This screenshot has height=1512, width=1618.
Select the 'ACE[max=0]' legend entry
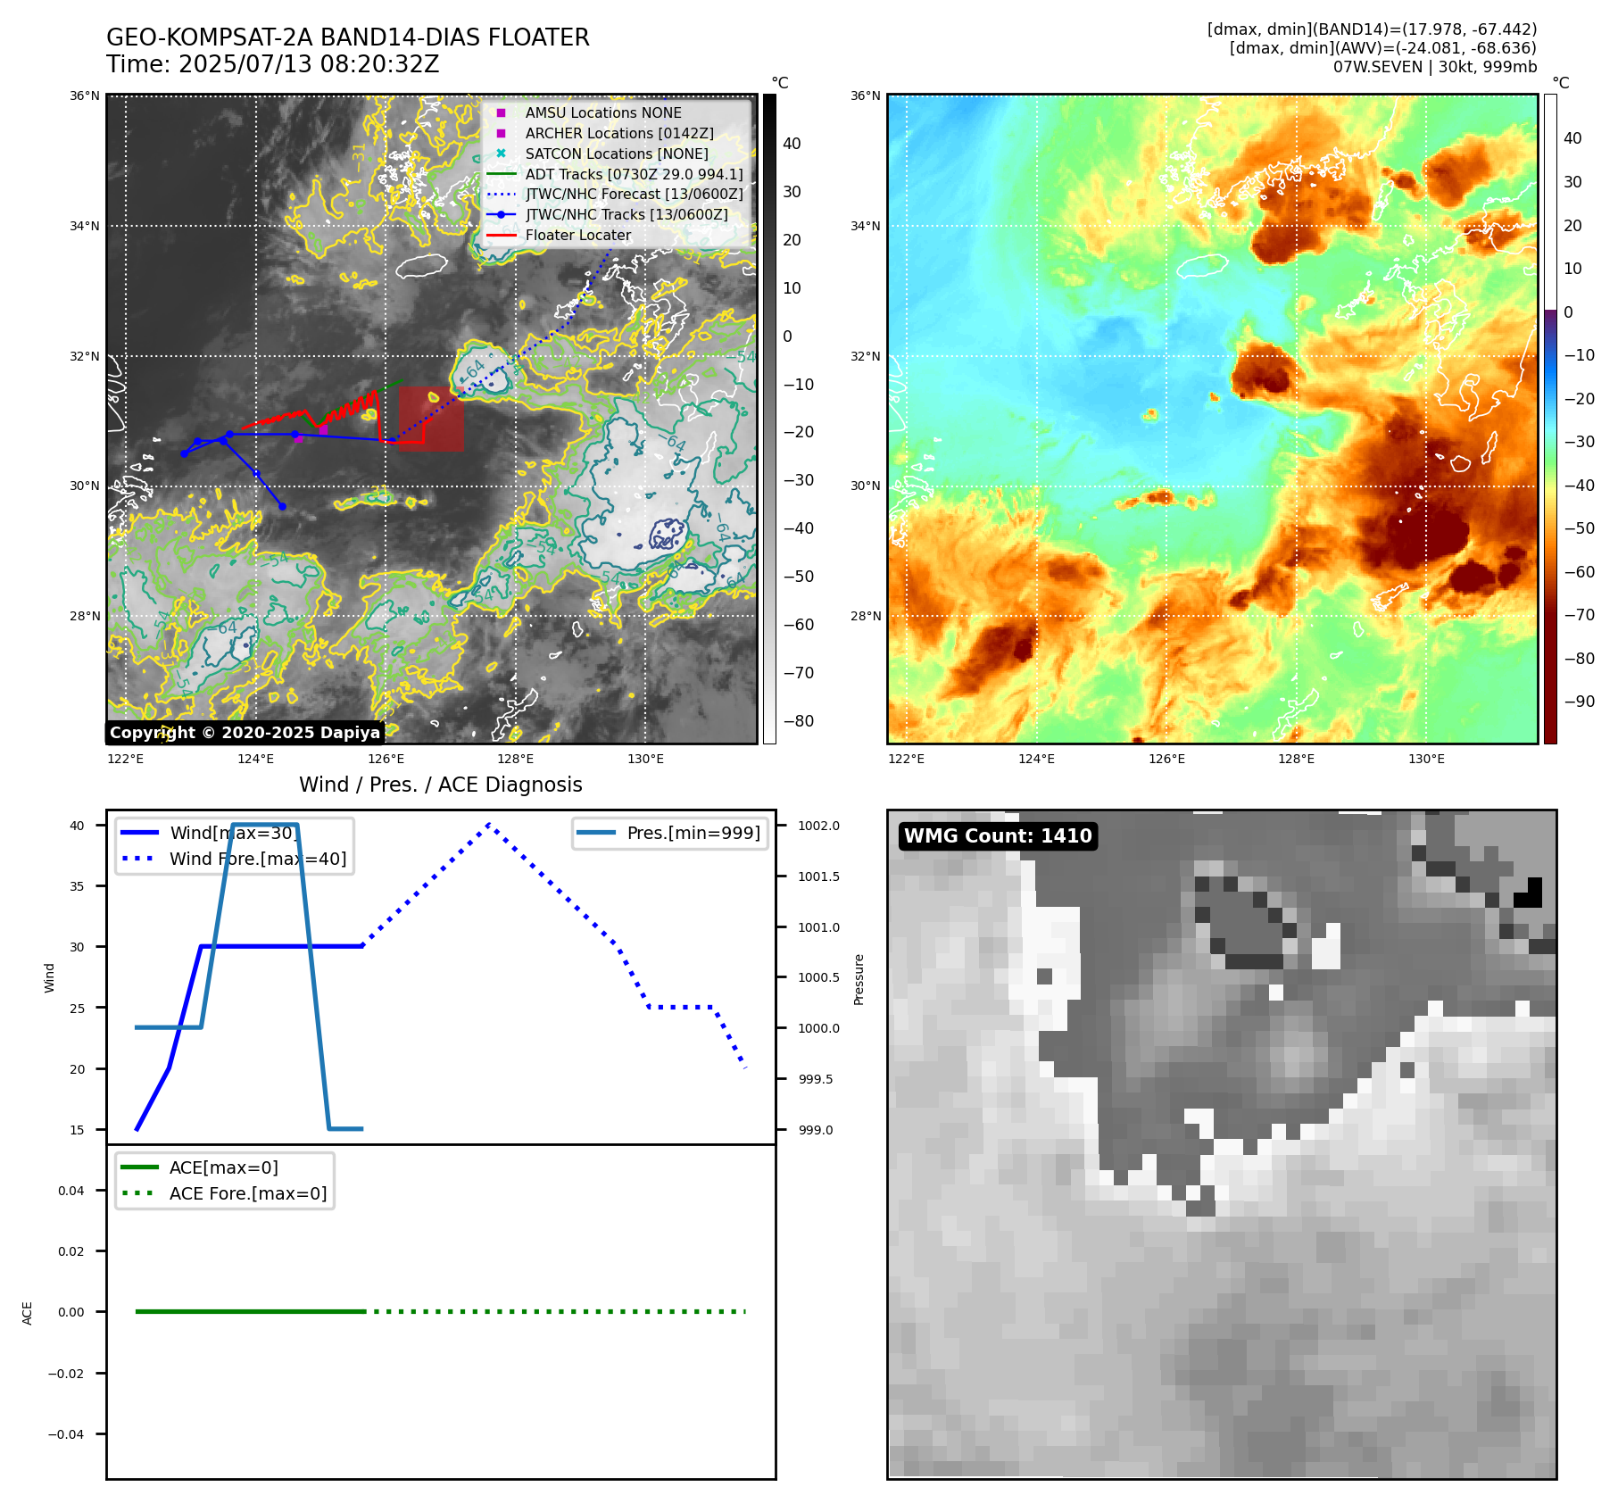click(199, 1167)
